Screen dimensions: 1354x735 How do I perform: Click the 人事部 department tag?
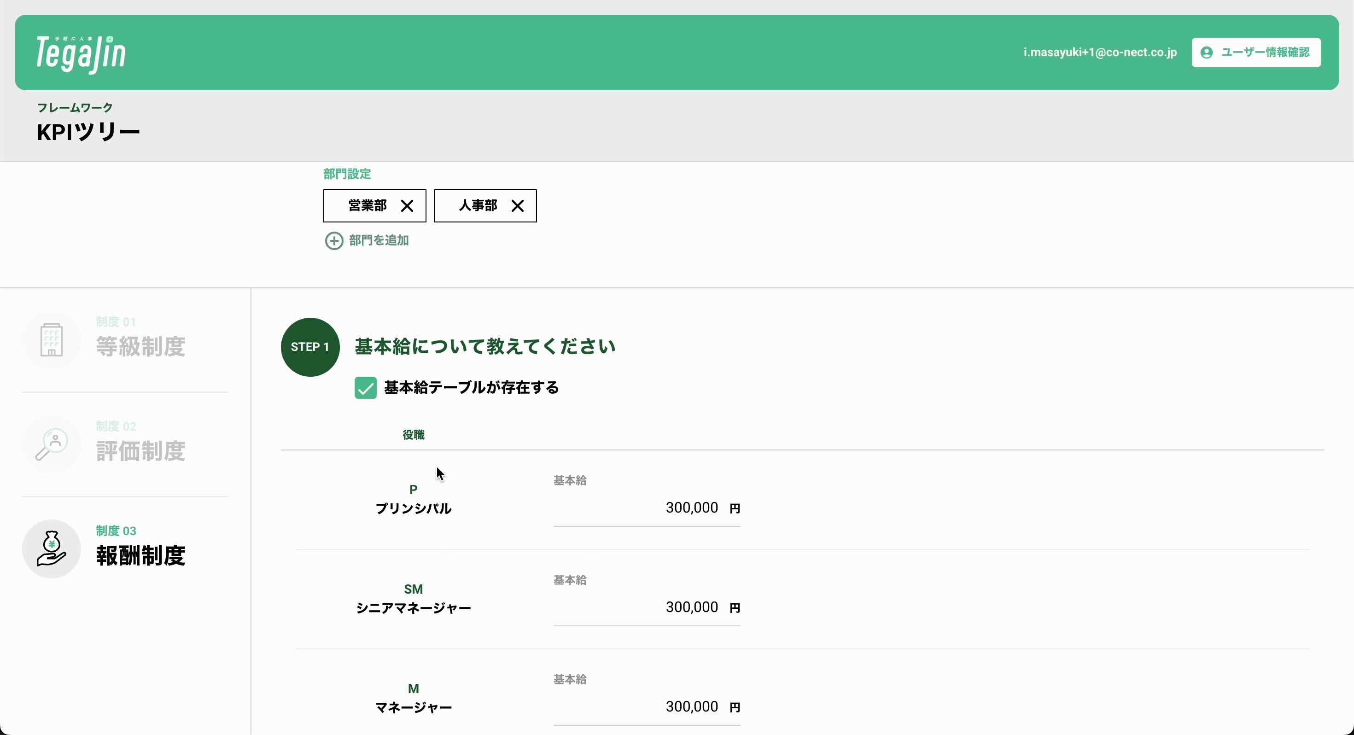click(x=477, y=205)
